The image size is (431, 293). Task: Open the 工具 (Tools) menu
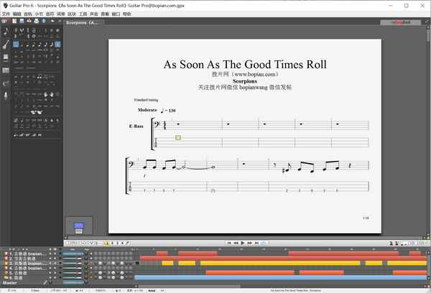pos(83,14)
